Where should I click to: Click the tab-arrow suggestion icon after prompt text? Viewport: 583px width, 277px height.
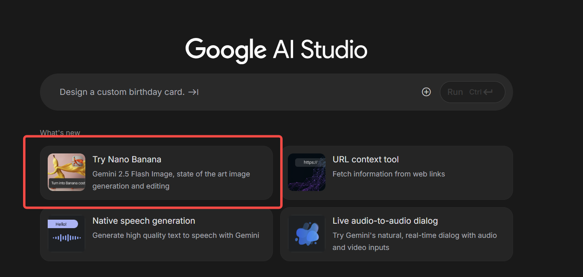(193, 92)
